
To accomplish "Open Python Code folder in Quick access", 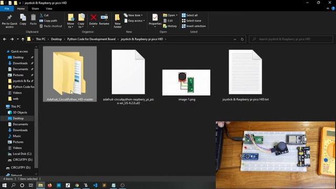I will coord(21,87).
